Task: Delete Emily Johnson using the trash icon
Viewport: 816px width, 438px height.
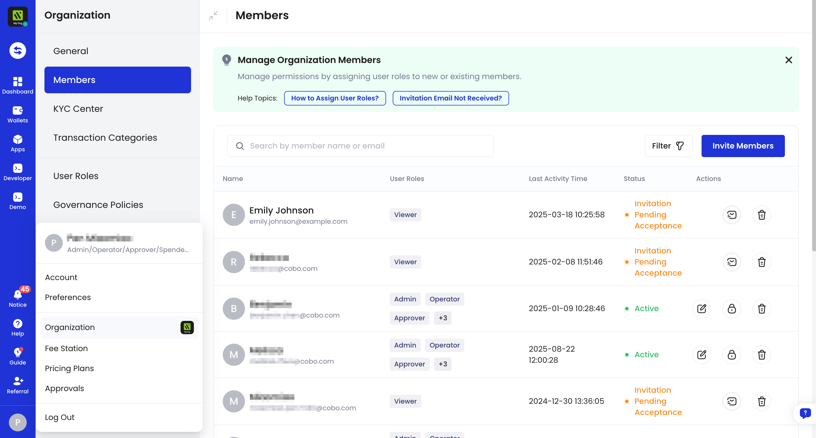Action: coord(762,215)
